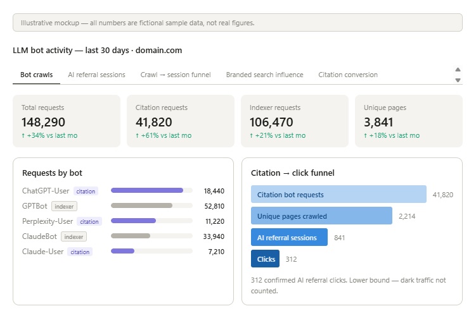Switch to the Bot crawls tab
The height and width of the screenshot is (318, 476).
[36, 75]
